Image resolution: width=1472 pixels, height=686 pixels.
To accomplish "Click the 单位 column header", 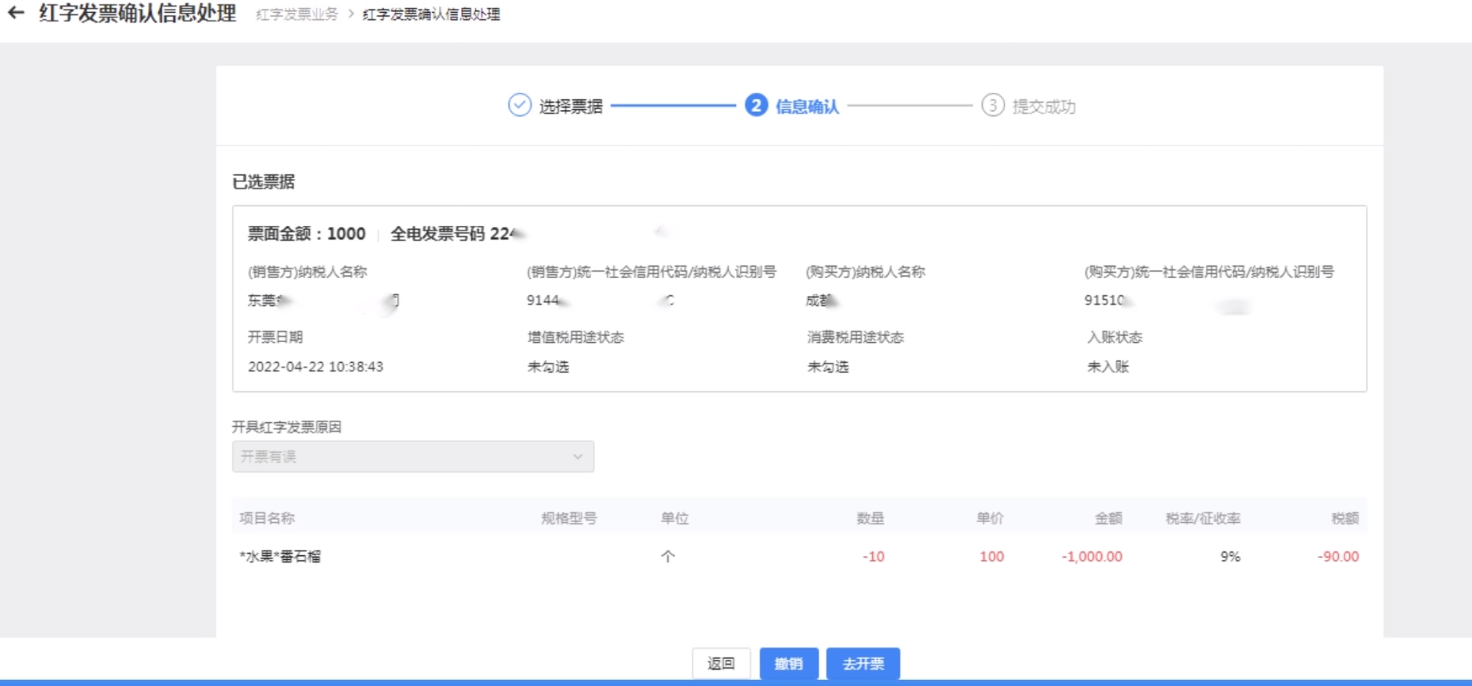I will (x=675, y=518).
